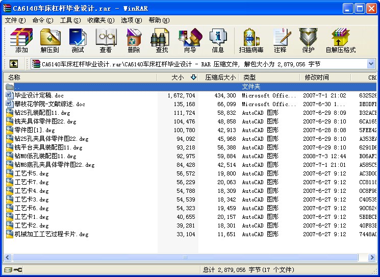
Task: Open the 文件(F) menu
Action: 15,20
